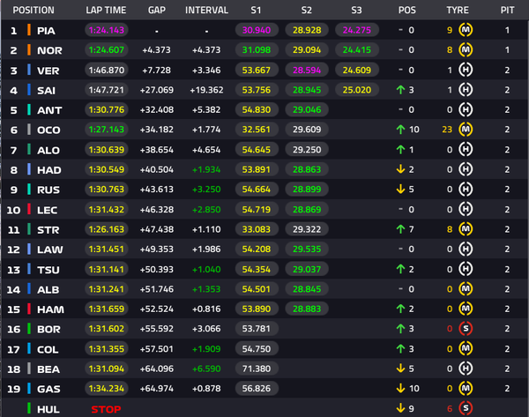529x417 pixels.
Task: Click VER's hard tyre icon
Action: click(x=466, y=70)
